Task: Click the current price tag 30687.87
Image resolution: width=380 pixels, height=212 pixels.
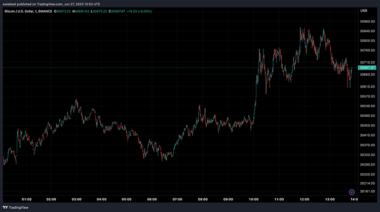Action: (367, 68)
